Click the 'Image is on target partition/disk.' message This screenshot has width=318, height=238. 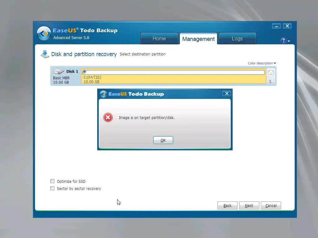pos(147,117)
